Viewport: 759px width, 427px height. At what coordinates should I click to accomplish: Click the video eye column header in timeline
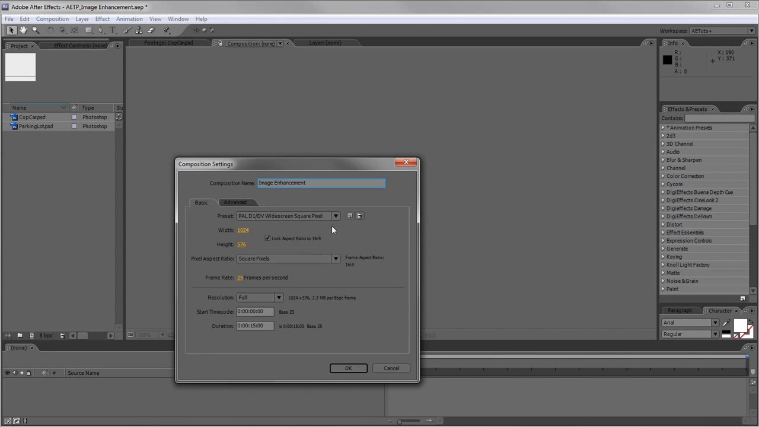(x=7, y=373)
